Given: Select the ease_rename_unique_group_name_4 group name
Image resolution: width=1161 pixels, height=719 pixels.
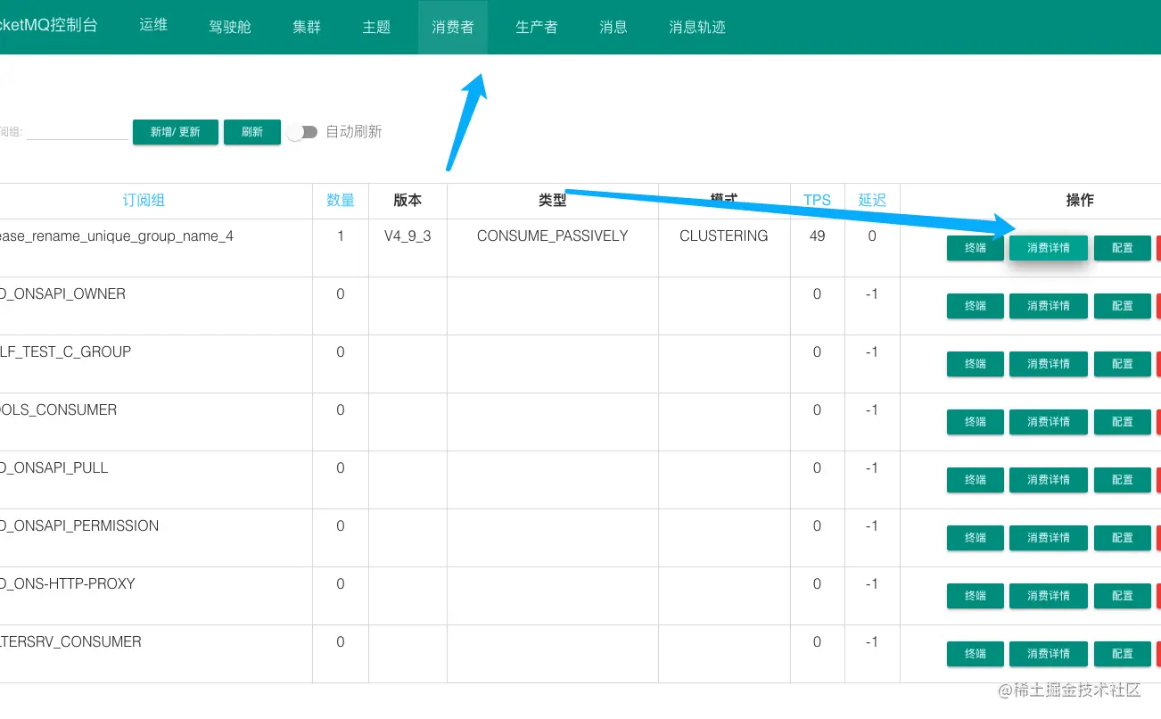Looking at the screenshot, I should click(117, 236).
